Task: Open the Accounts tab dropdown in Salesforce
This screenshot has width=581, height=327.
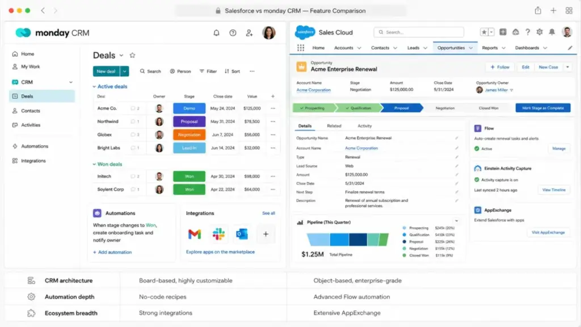Action: pos(359,48)
